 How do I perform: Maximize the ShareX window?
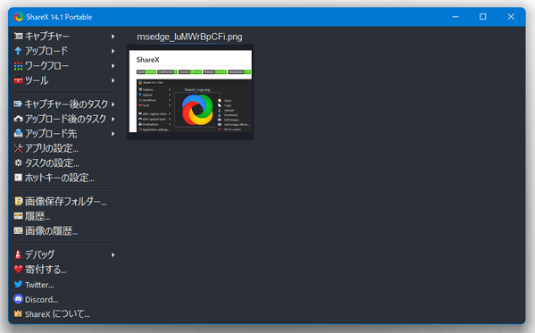click(x=483, y=17)
